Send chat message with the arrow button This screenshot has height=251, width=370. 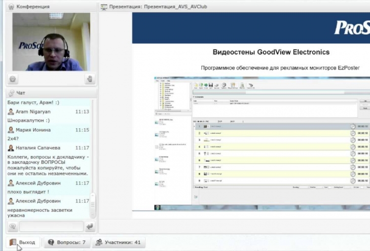[x=90, y=227]
